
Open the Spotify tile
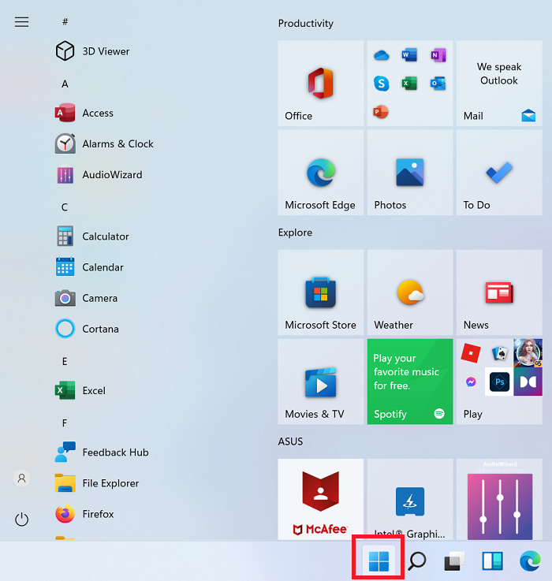coord(410,382)
